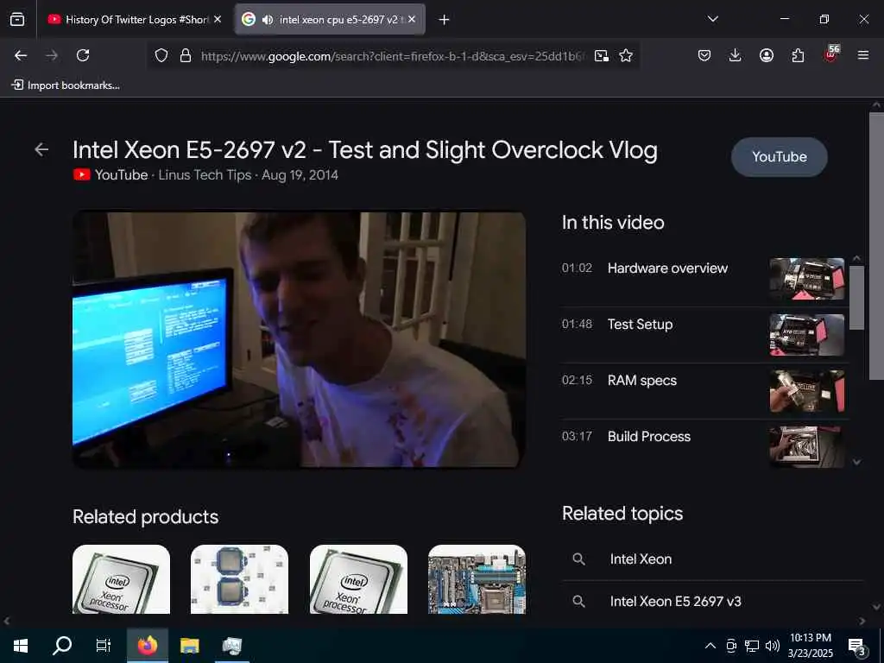
Task: Open Firefox View tab list icon
Action: click(x=17, y=19)
